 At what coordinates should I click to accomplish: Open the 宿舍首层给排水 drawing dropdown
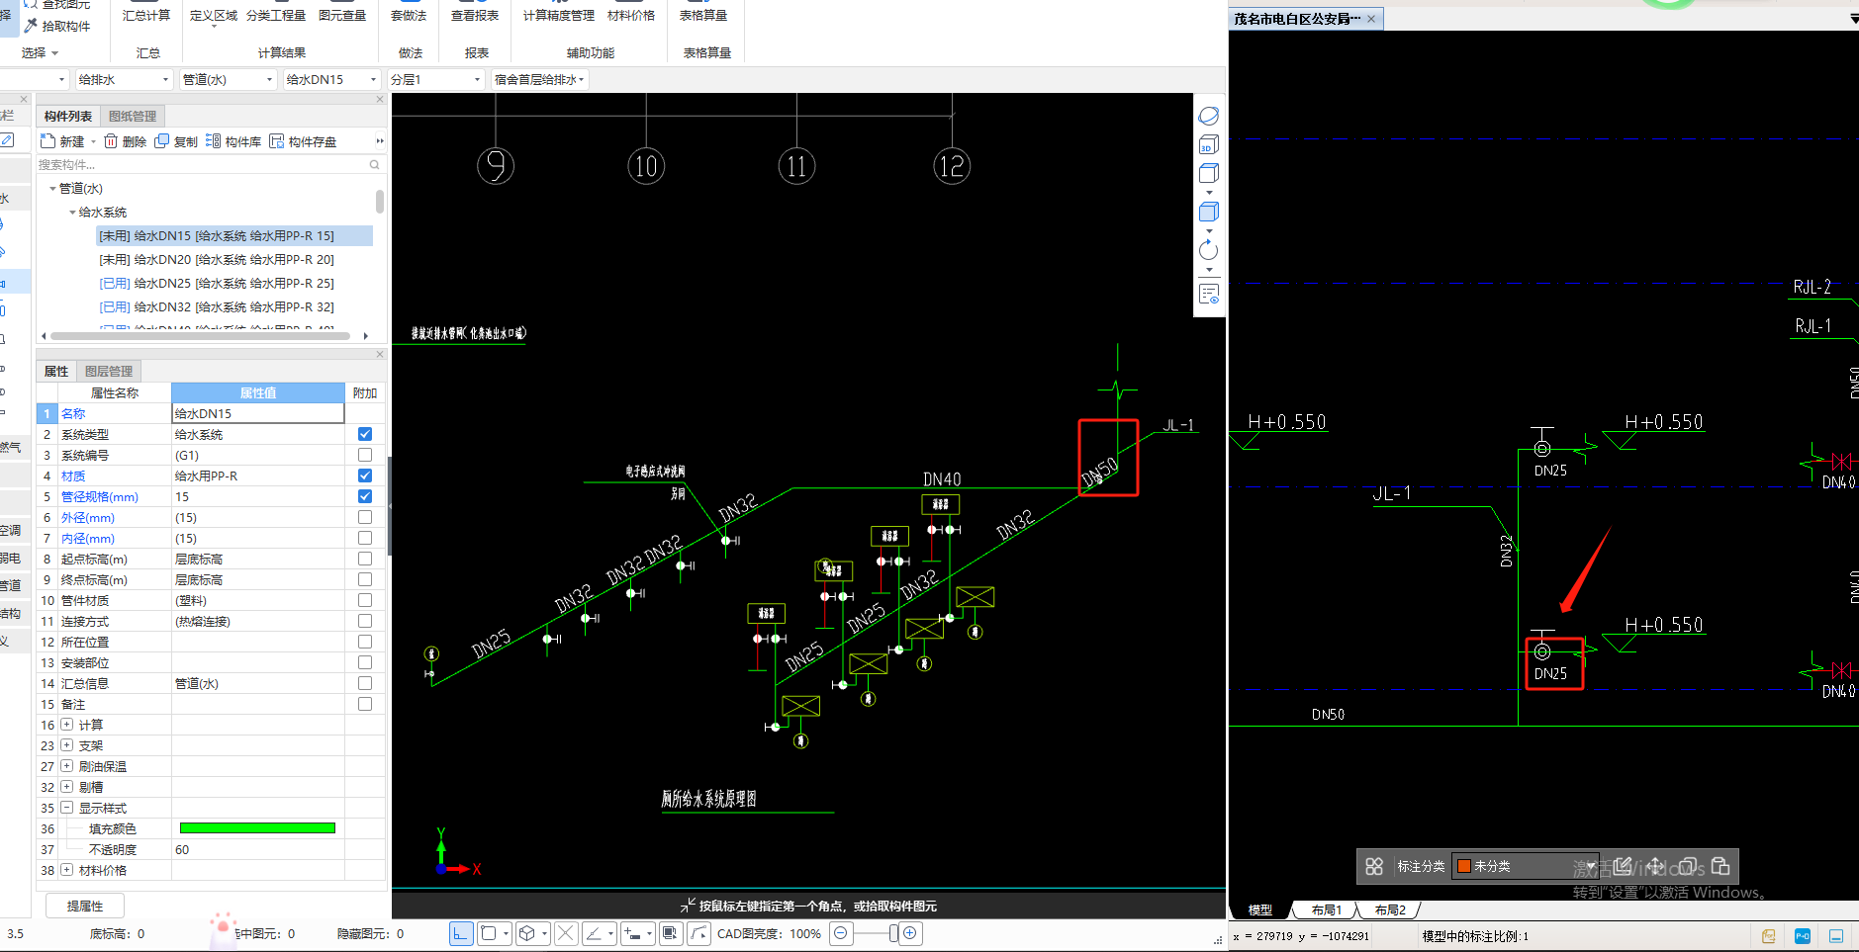tap(539, 79)
